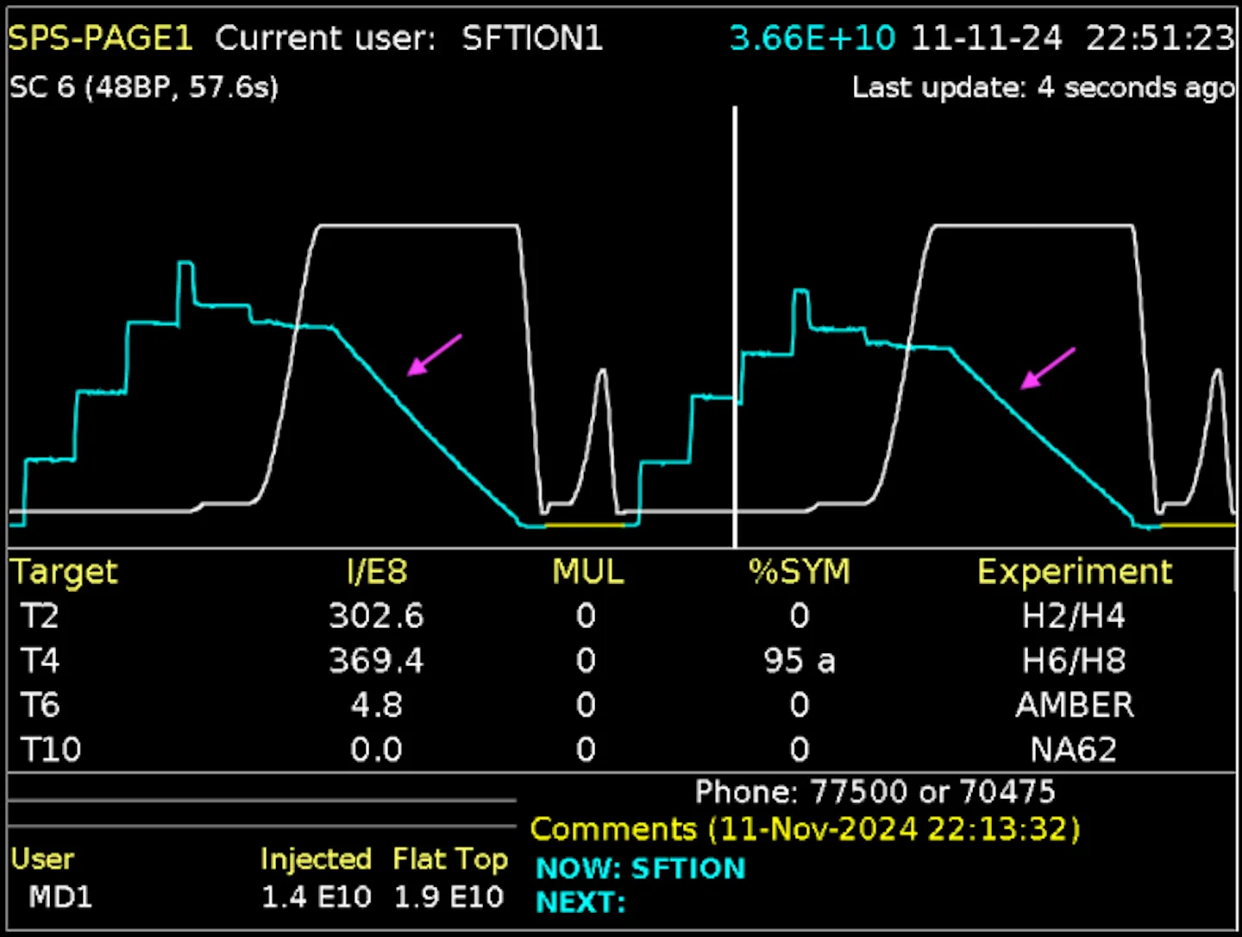1242x937 pixels.
Task: Click the NA62 experiment entry
Action: pos(1074,749)
